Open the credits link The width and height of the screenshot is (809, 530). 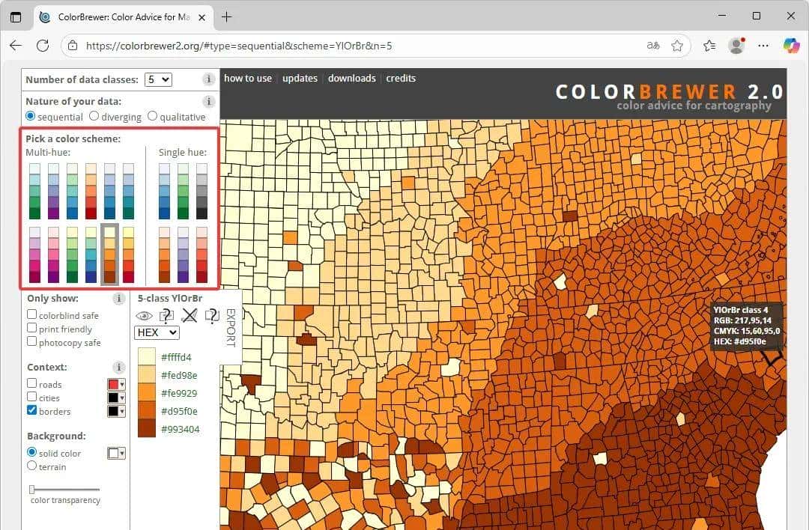(401, 78)
